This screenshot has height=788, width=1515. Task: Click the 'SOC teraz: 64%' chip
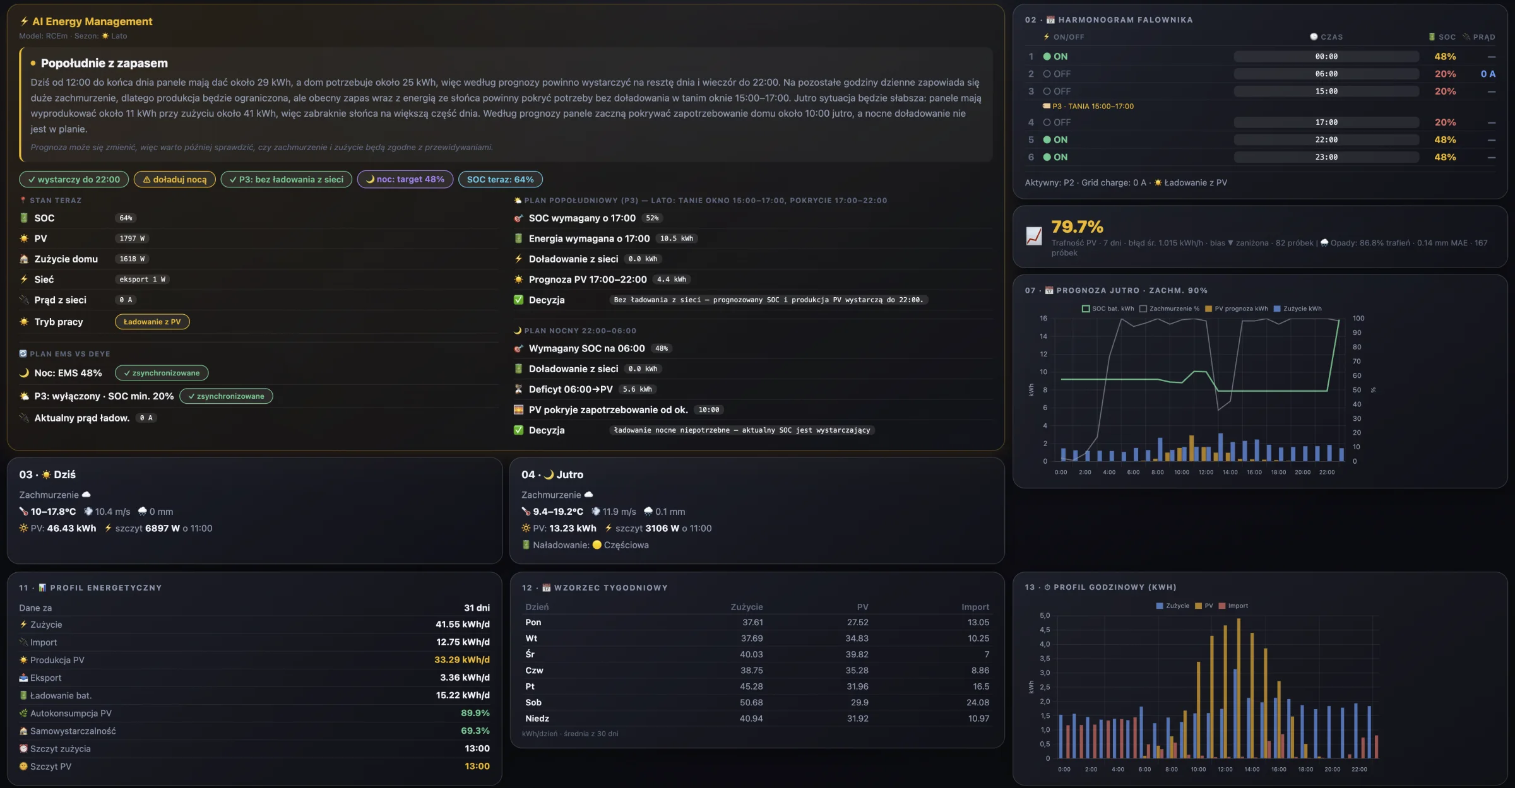501,179
